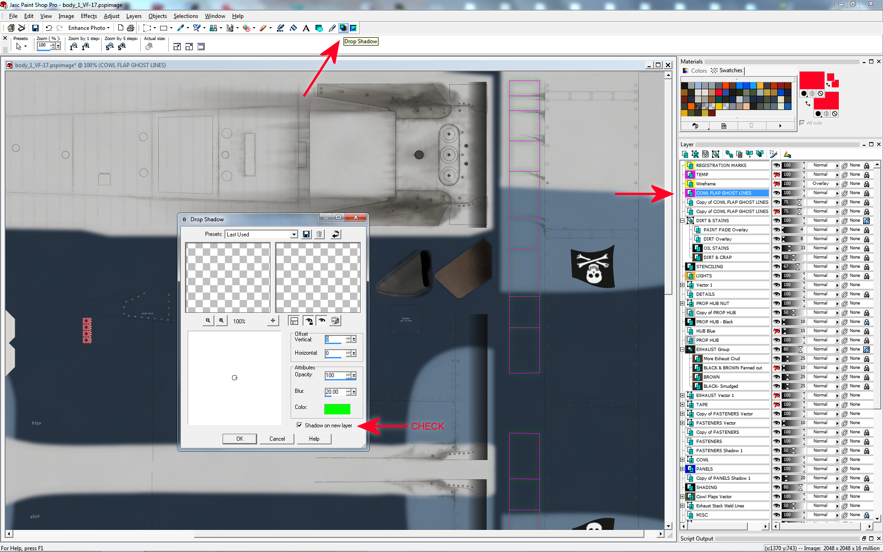Click the Save icon in main toolbar
Image resolution: width=883 pixels, height=552 pixels.
pos(35,28)
